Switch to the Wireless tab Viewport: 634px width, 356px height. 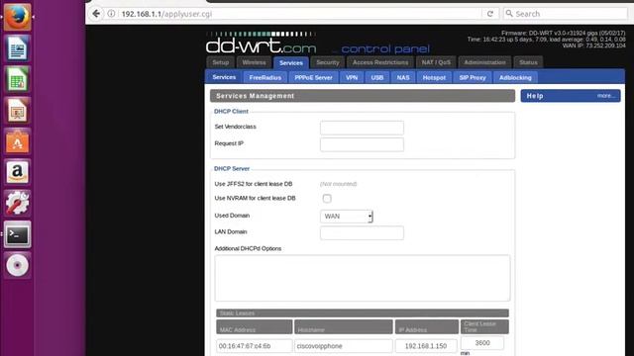coord(254,62)
